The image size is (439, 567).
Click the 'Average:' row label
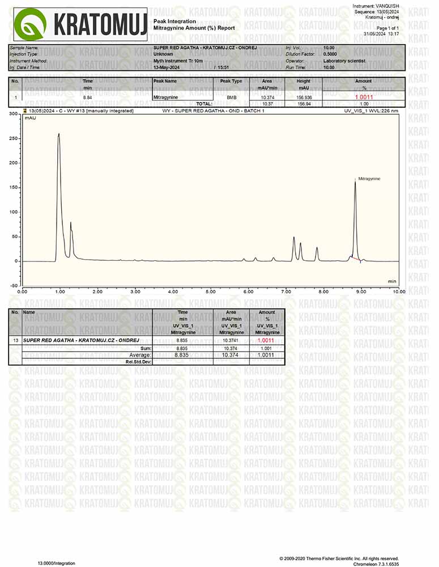pyautogui.click(x=140, y=355)
